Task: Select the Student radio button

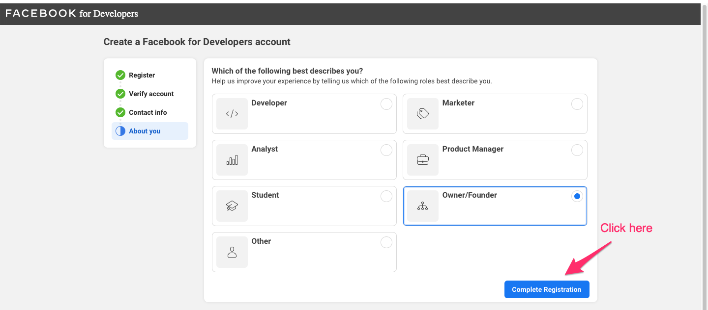Action: coord(386,196)
